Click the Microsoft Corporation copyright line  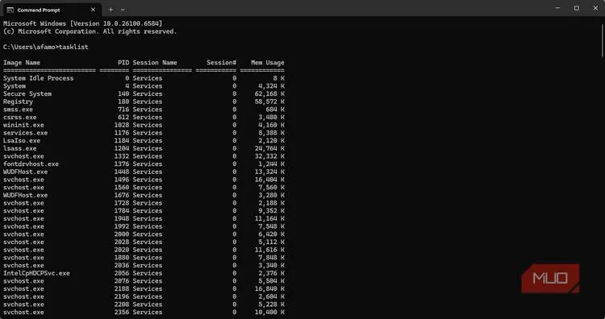pos(90,31)
